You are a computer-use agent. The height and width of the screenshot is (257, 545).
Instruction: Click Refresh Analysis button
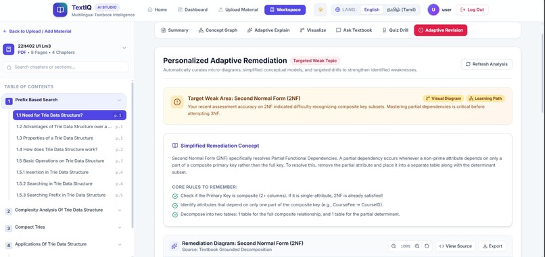486,64
